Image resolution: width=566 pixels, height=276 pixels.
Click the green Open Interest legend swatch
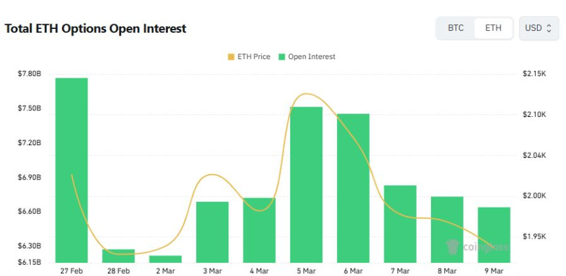[x=282, y=57]
